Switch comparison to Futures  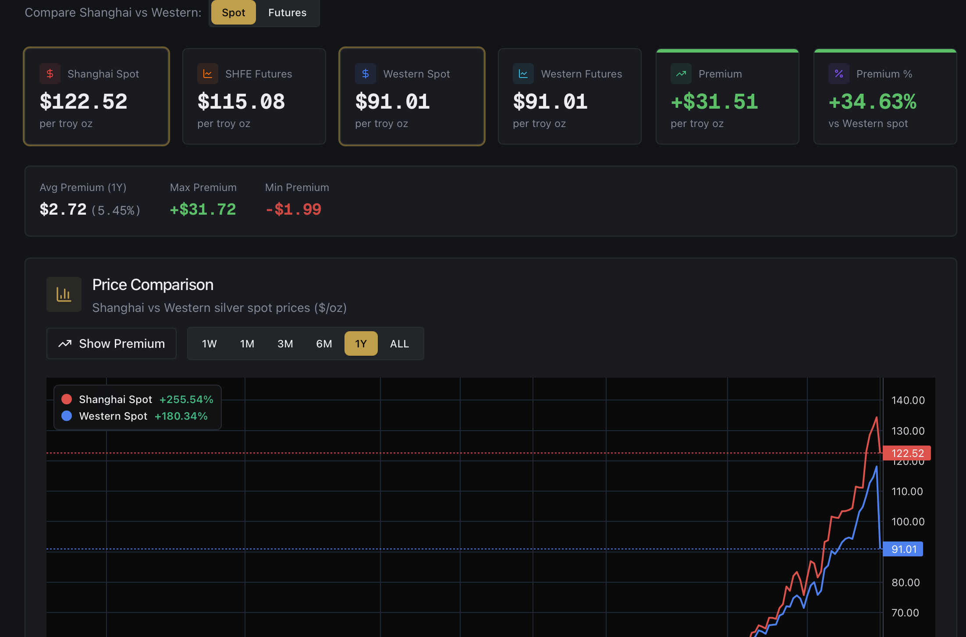coord(287,13)
